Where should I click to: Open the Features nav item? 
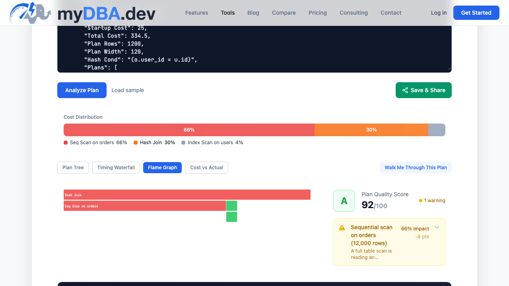196,13
